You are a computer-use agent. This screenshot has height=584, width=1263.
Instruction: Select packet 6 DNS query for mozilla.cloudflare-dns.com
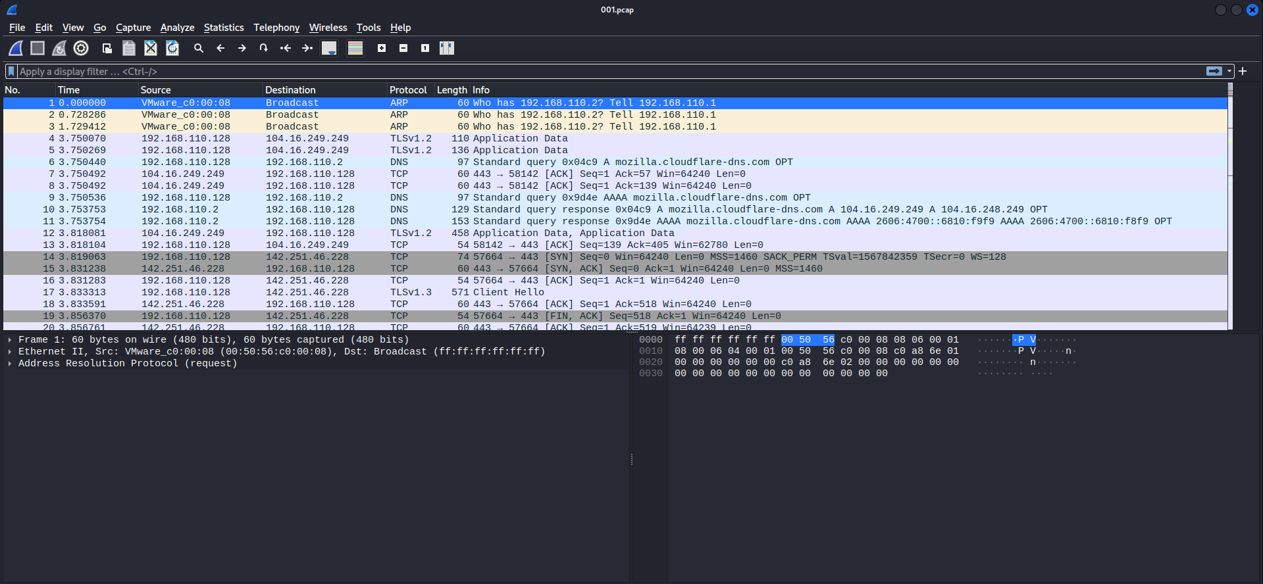pyautogui.click(x=615, y=162)
